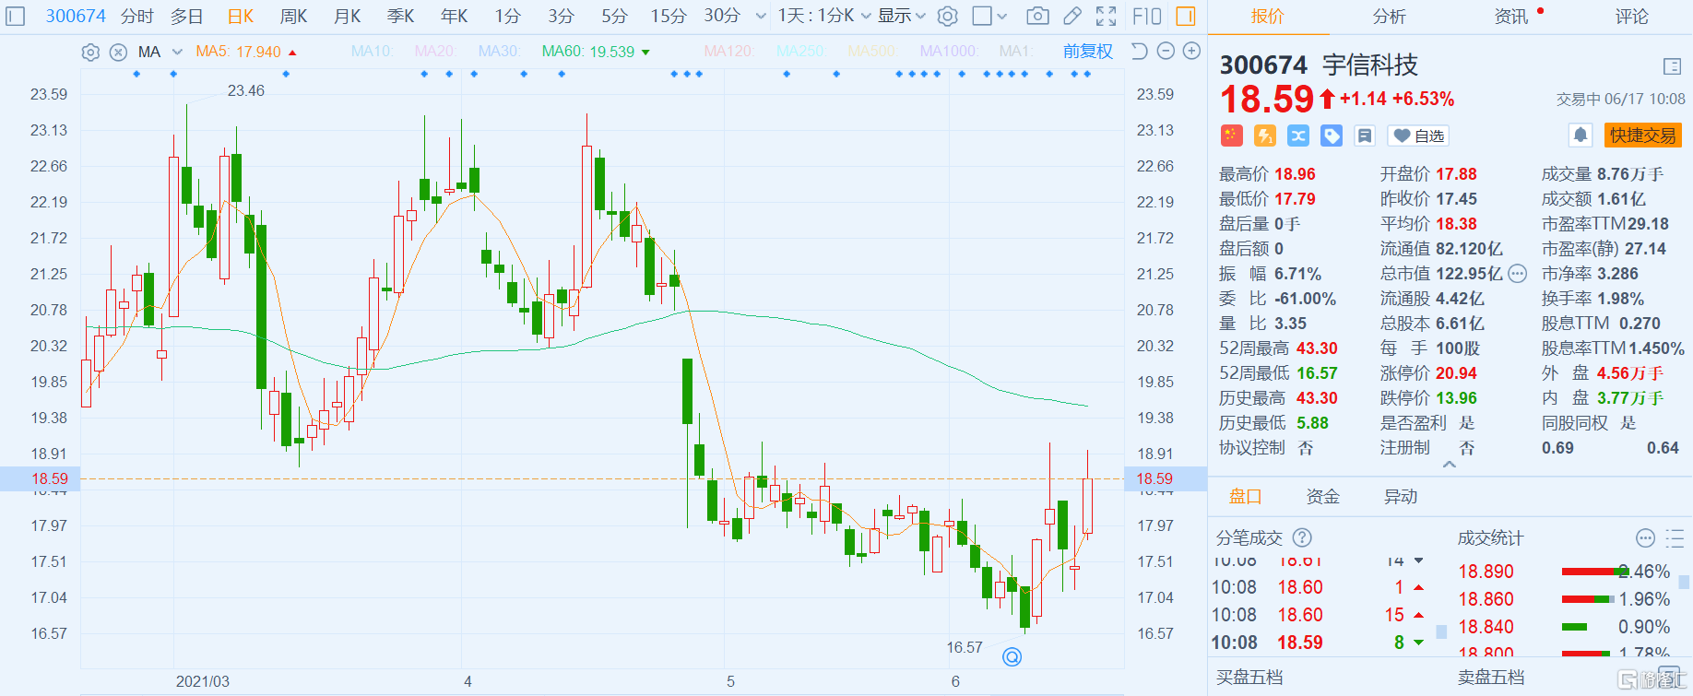
Task: Set a price alert with bell icon
Action: pyautogui.click(x=1581, y=136)
